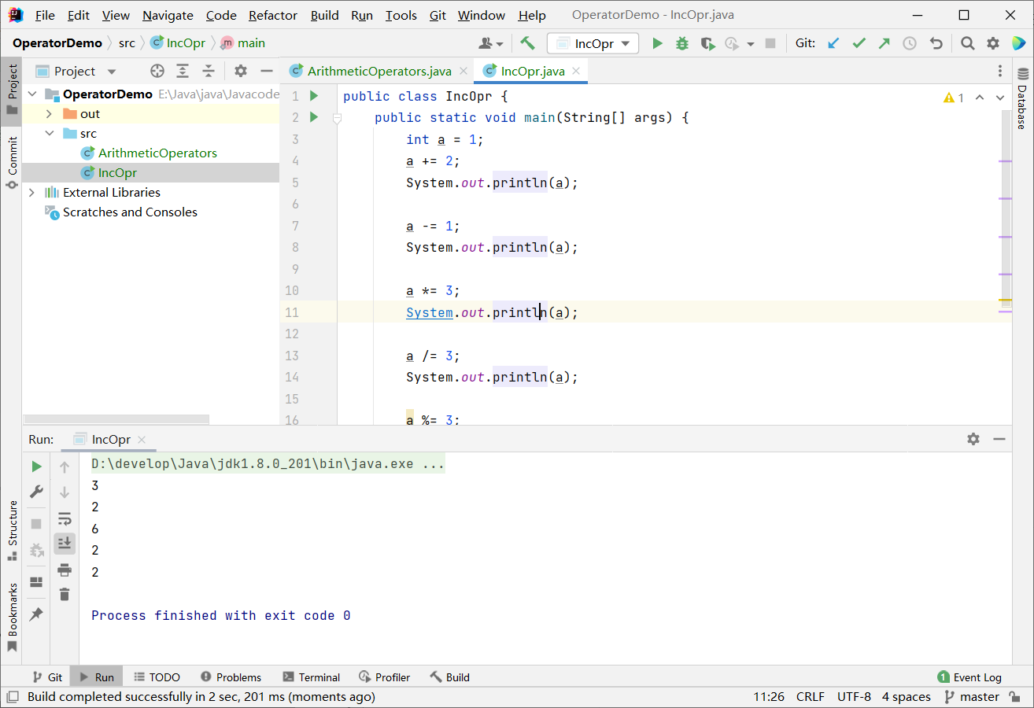Push commits with Git green arrow
The image size is (1034, 708).
884,43
